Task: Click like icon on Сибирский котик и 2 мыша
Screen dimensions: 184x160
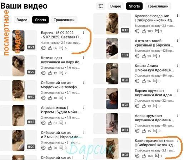Action: click(50, 148)
